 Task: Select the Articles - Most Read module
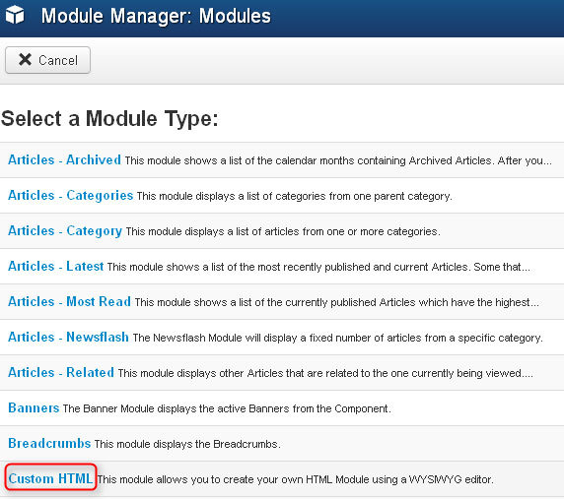pos(69,301)
